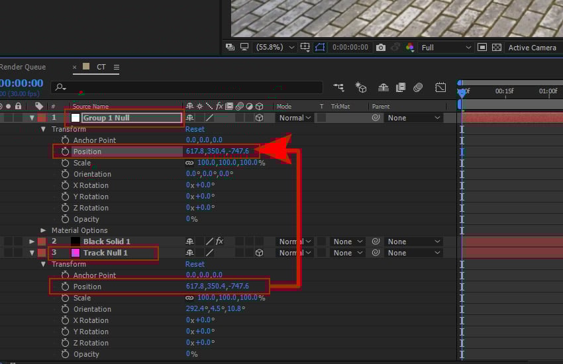The image size is (563, 364).
Task: Click Reset for Track Null 1 Transform
Action: click(195, 264)
